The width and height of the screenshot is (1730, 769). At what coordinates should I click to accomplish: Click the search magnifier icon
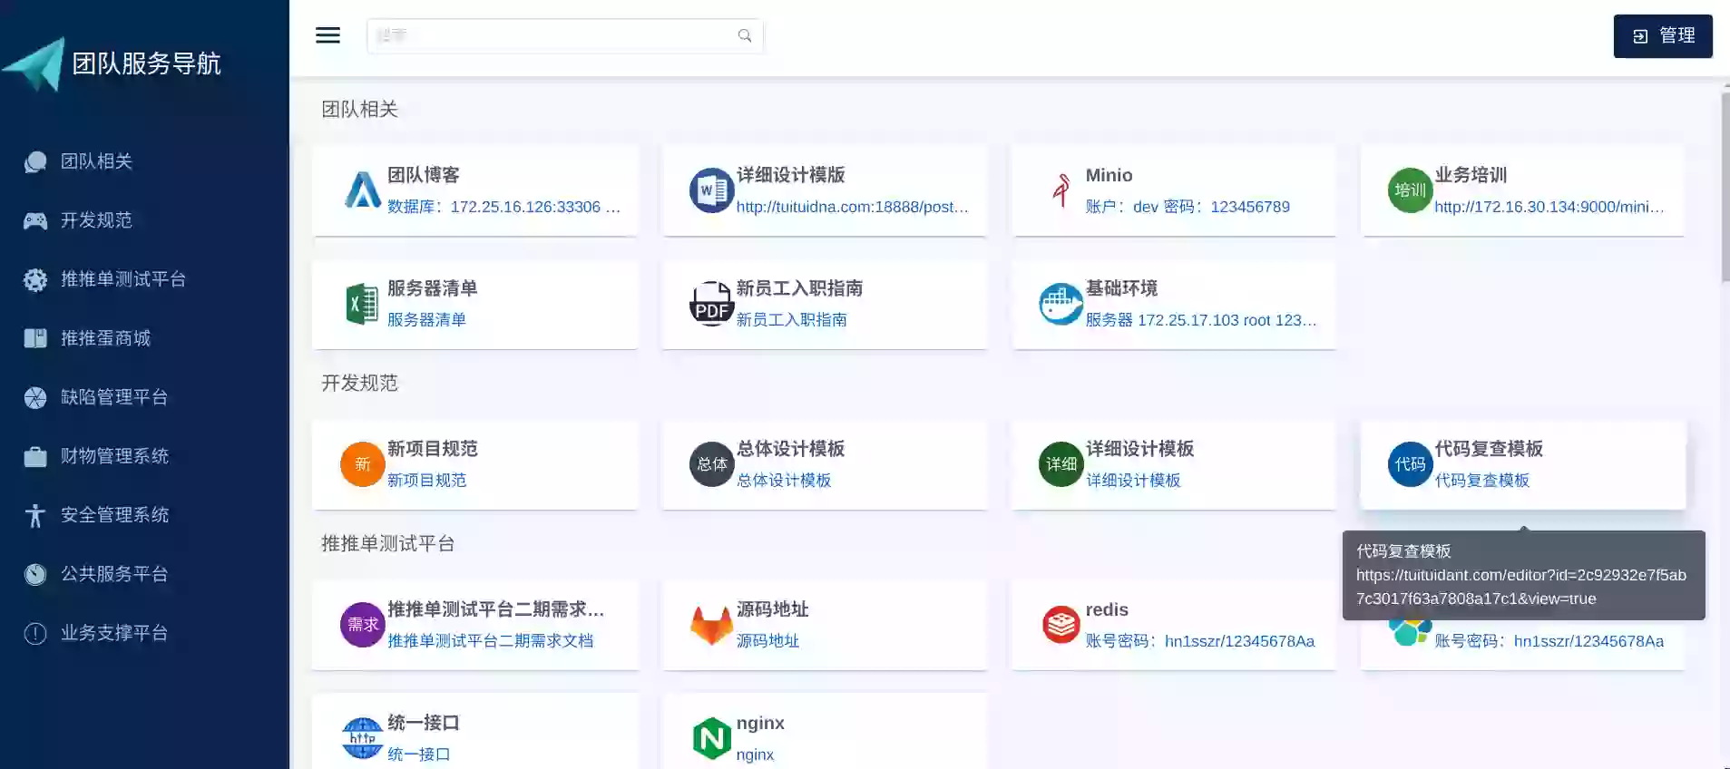[x=744, y=35]
